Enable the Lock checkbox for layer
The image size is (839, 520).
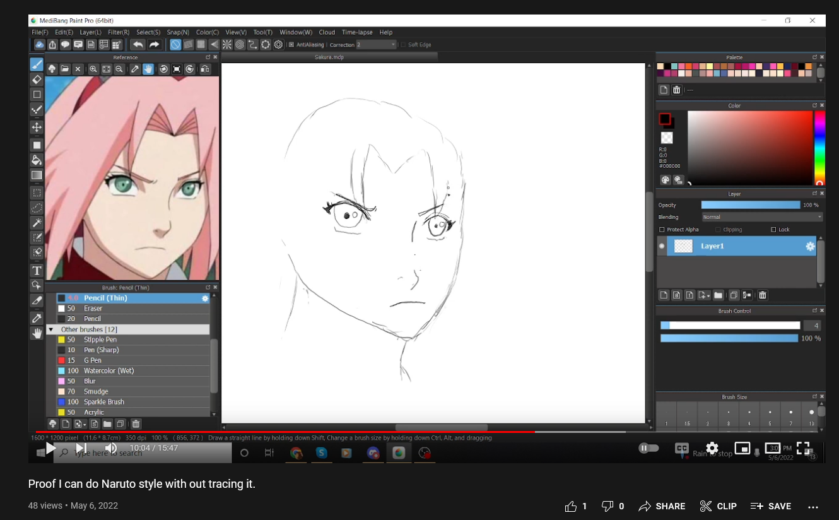click(773, 230)
